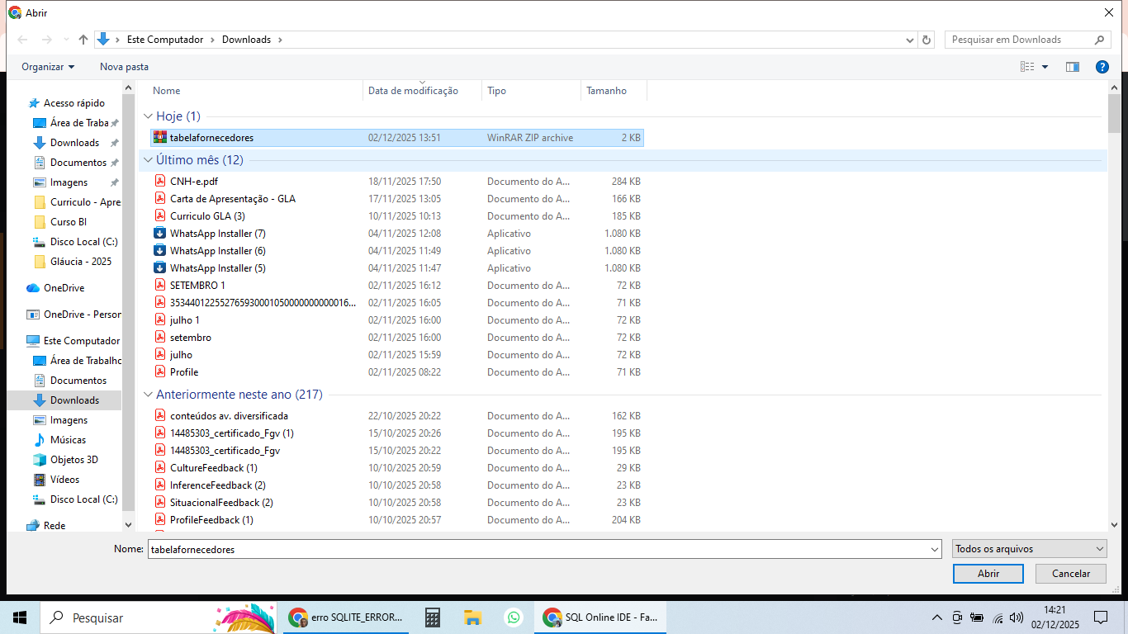Select Documentos under Este Computador
Viewport: 1128px width, 634px height.
tap(78, 381)
